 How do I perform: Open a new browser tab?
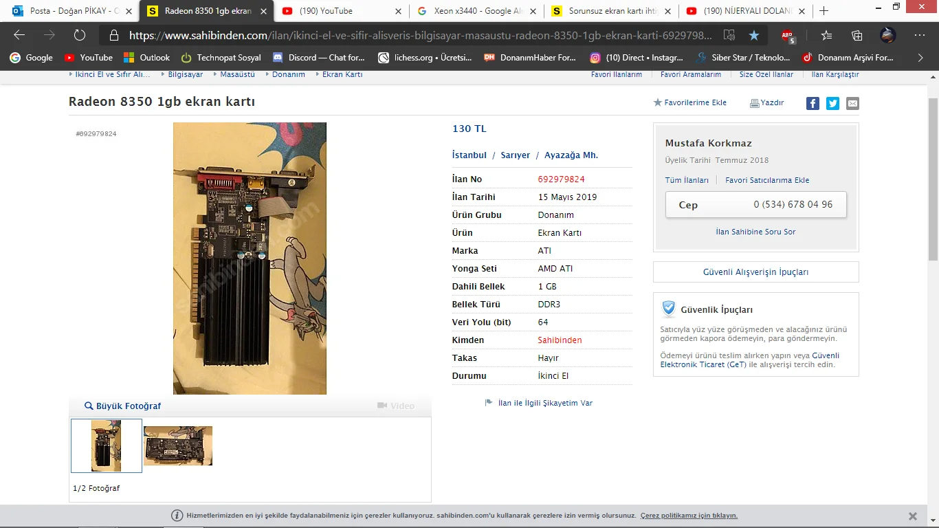click(x=824, y=11)
